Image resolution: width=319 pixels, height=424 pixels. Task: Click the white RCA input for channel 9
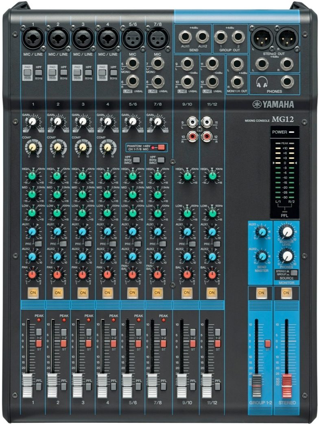(x=192, y=122)
